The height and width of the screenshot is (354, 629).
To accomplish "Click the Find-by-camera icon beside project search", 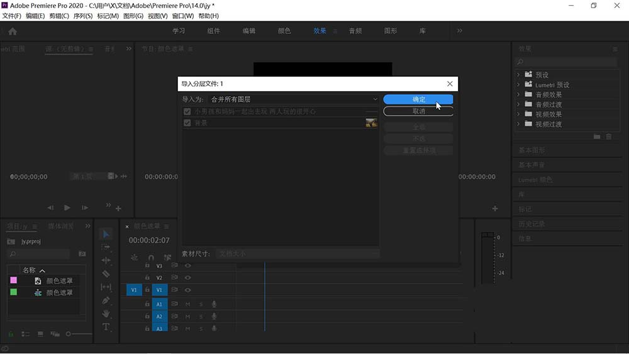I will click(82, 254).
